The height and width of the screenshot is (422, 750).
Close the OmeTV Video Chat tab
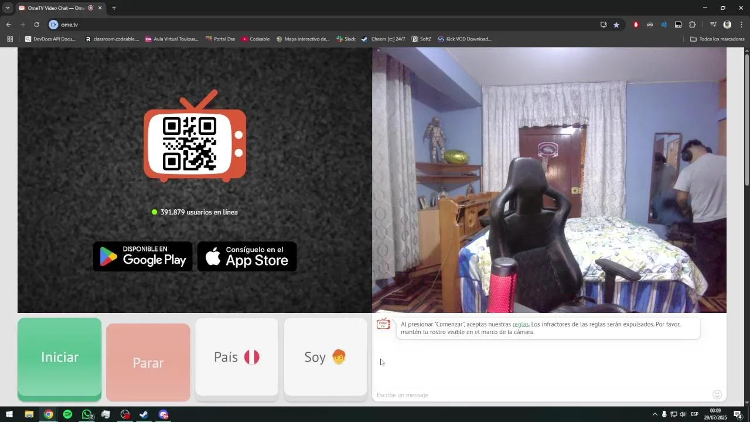pyautogui.click(x=100, y=8)
